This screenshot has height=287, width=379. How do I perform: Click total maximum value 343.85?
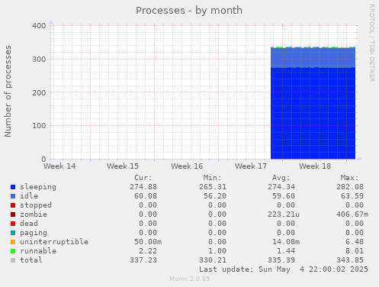click(350, 260)
